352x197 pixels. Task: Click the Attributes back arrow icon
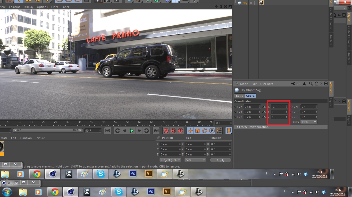click(293, 84)
